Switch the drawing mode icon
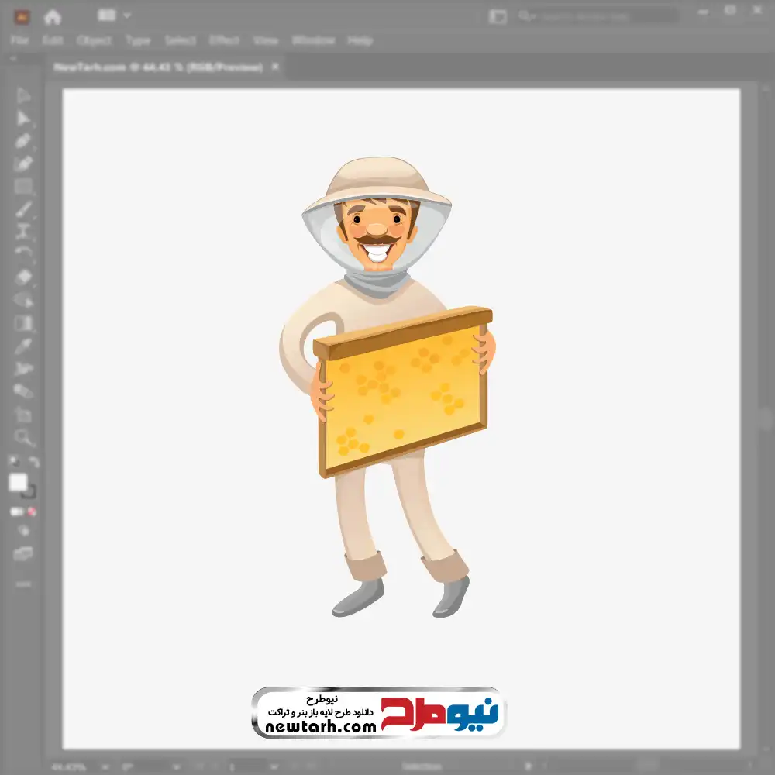The image size is (775, 775). [x=23, y=531]
